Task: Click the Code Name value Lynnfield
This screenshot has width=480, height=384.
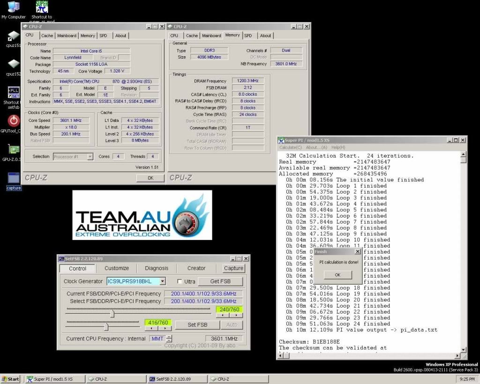Action: [73, 58]
